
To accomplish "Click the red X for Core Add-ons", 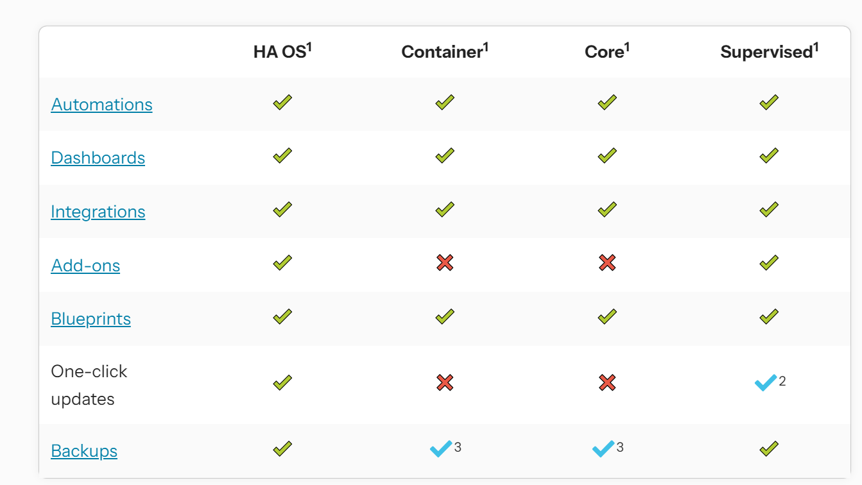I will coord(607,262).
